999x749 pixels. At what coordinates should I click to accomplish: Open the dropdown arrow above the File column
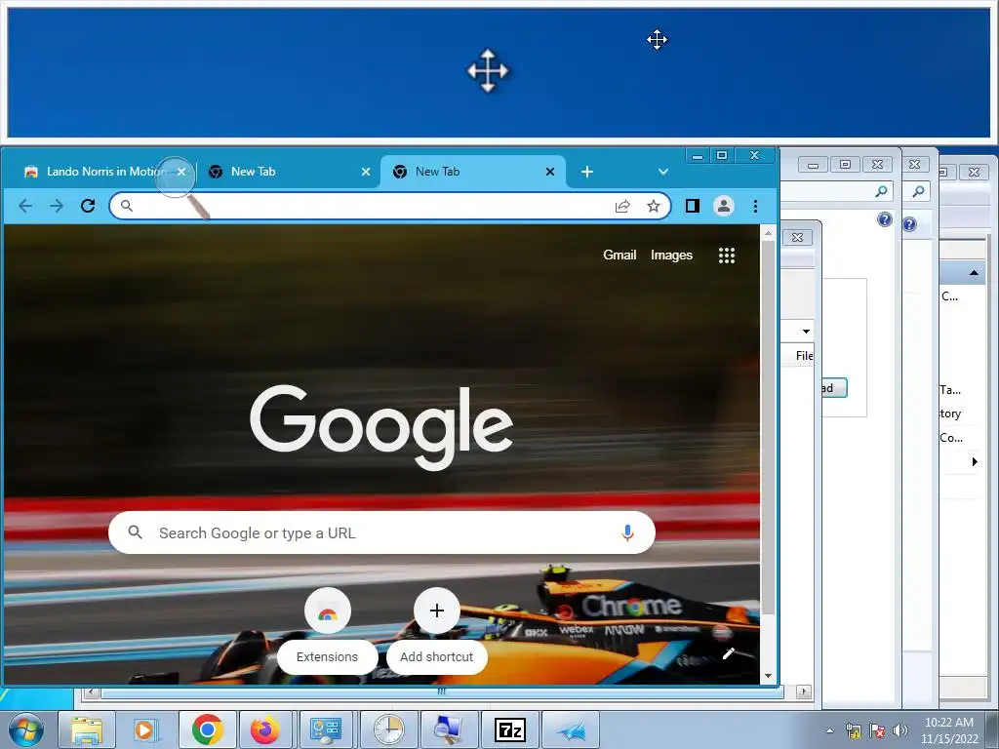pyautogui.click(x=806, y=332)
